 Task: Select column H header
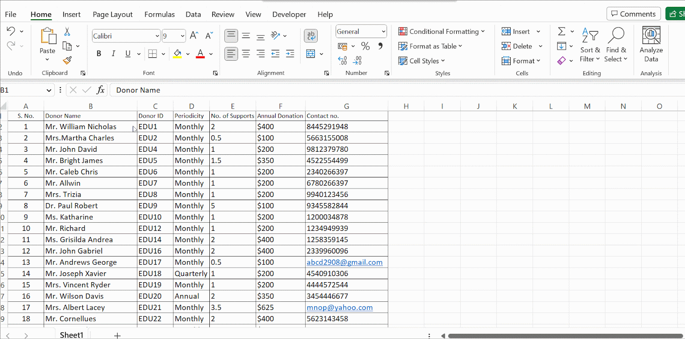tap(406, 106)
